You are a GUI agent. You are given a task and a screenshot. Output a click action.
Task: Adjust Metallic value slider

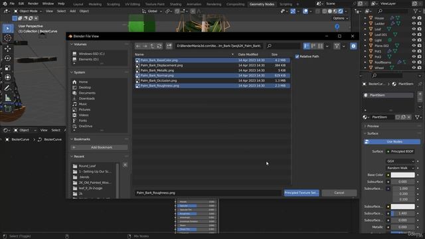(x=402, y=227)
